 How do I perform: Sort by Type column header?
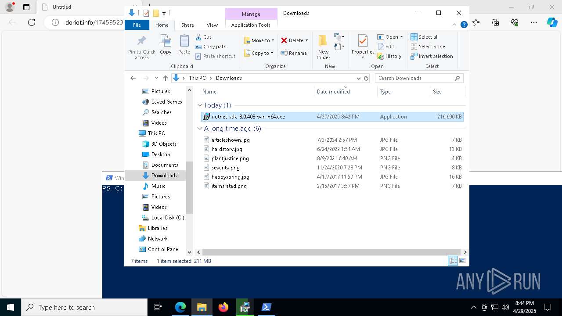[x=404, y=92]
